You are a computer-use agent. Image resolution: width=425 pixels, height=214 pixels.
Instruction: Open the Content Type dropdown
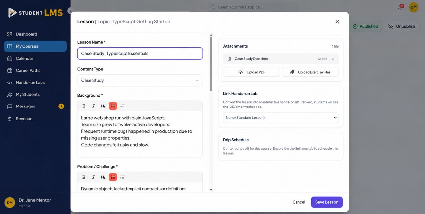pos(140,80)
